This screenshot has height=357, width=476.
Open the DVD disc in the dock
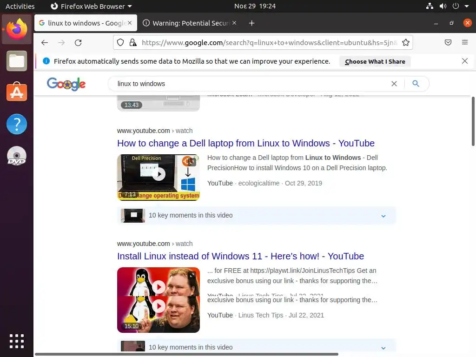coord(17,156)
